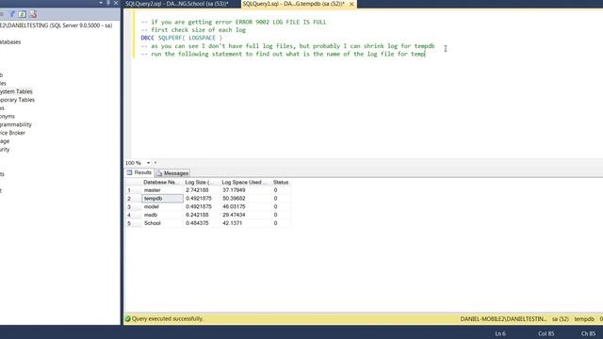603x339 pixels.
Task: Select the model database cell
Action: [x=162, y=207]
